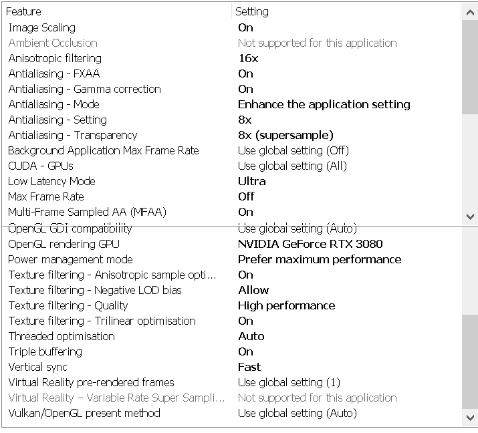The image size is (478, 433).
Task: Select the Threaded optimisation feature row
Action: 62,336
